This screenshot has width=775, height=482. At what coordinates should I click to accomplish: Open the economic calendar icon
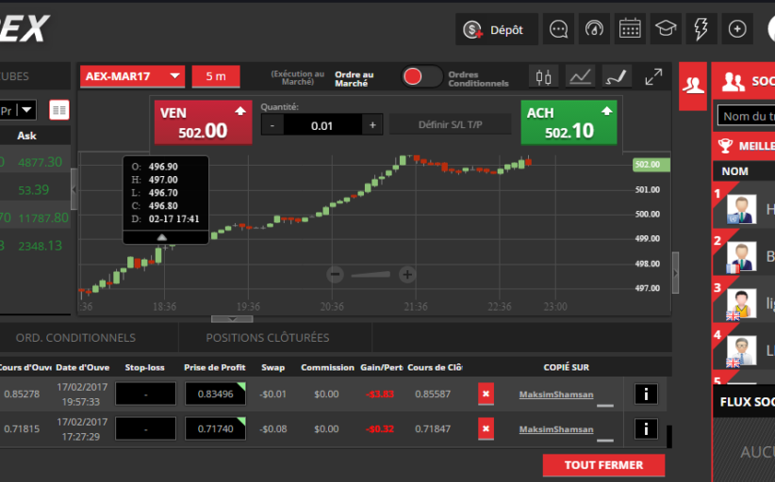pos(631,29)
